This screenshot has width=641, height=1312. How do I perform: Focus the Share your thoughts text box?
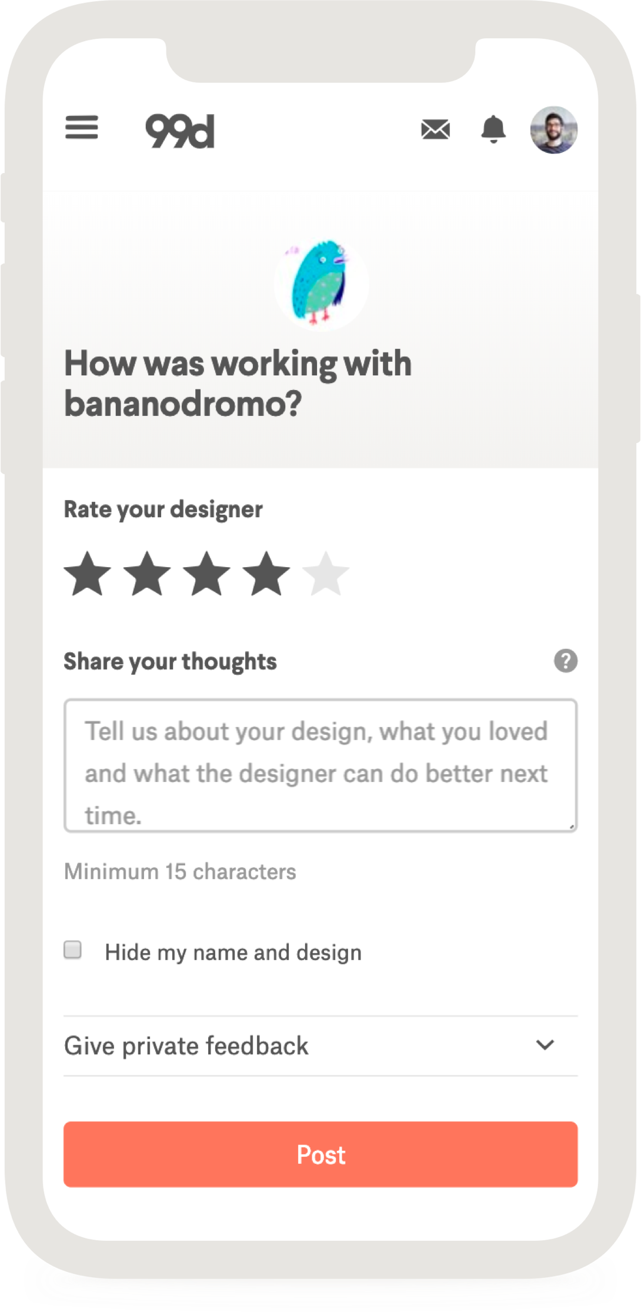(x=320, y=765)
